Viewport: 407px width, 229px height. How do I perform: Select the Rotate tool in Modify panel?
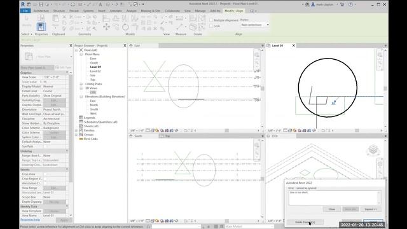click(x=125, y=27)
